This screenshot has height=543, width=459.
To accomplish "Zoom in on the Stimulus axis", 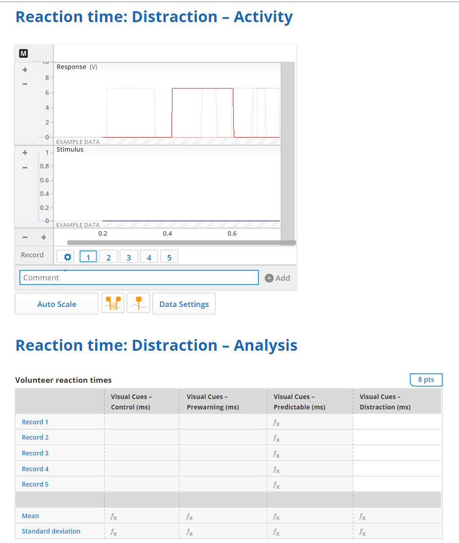I will [x=25, y=153].
